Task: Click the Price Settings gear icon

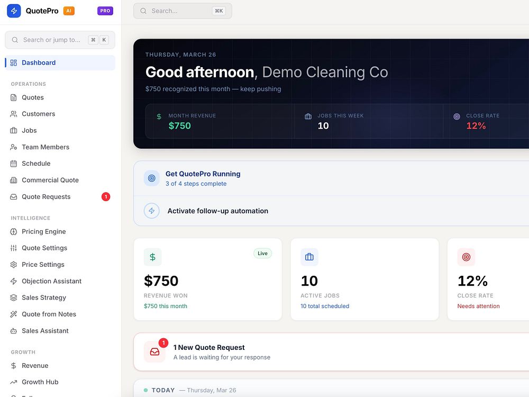Action: (x=14, y=265)
